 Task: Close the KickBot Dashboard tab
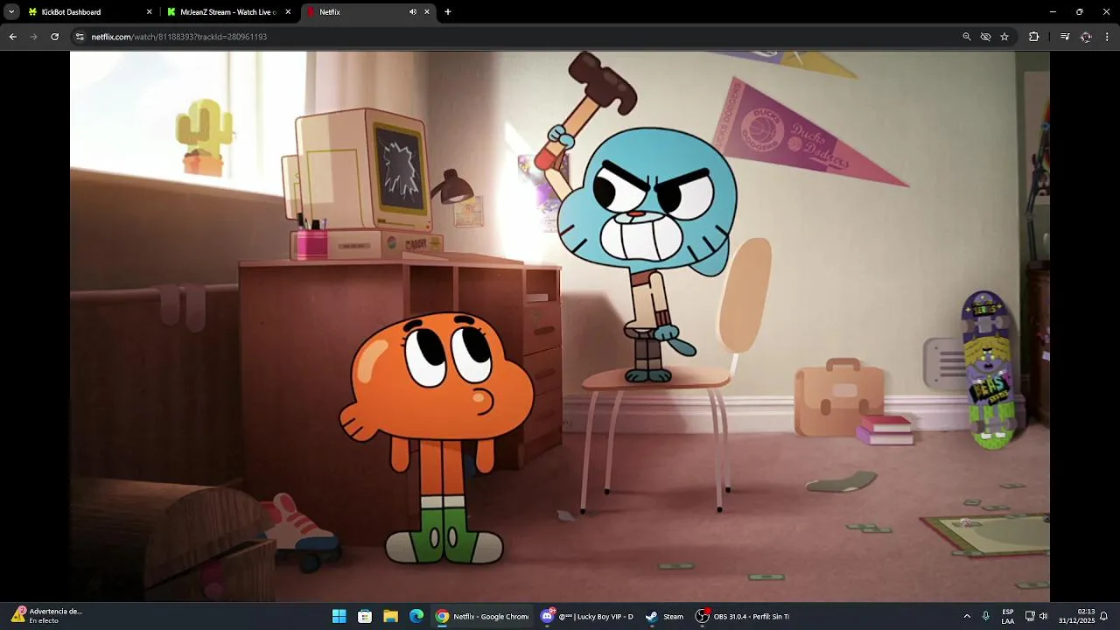coord(149,12)
